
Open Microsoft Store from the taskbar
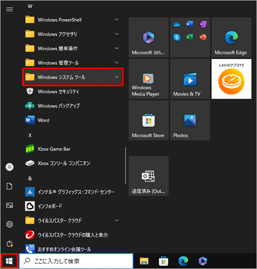click(163, 261)
